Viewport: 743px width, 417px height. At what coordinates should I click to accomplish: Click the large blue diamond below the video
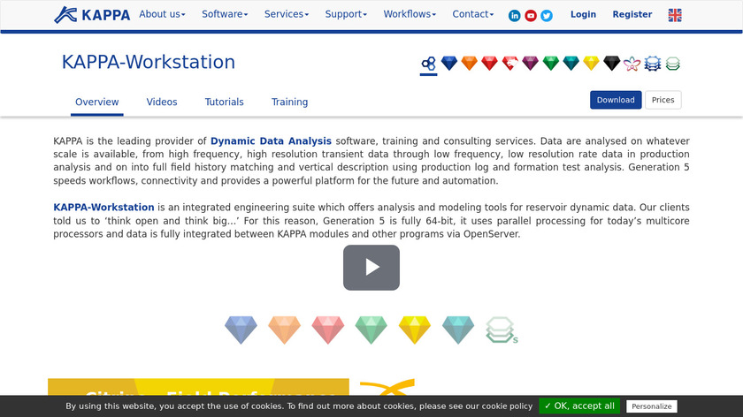[241, 330]
